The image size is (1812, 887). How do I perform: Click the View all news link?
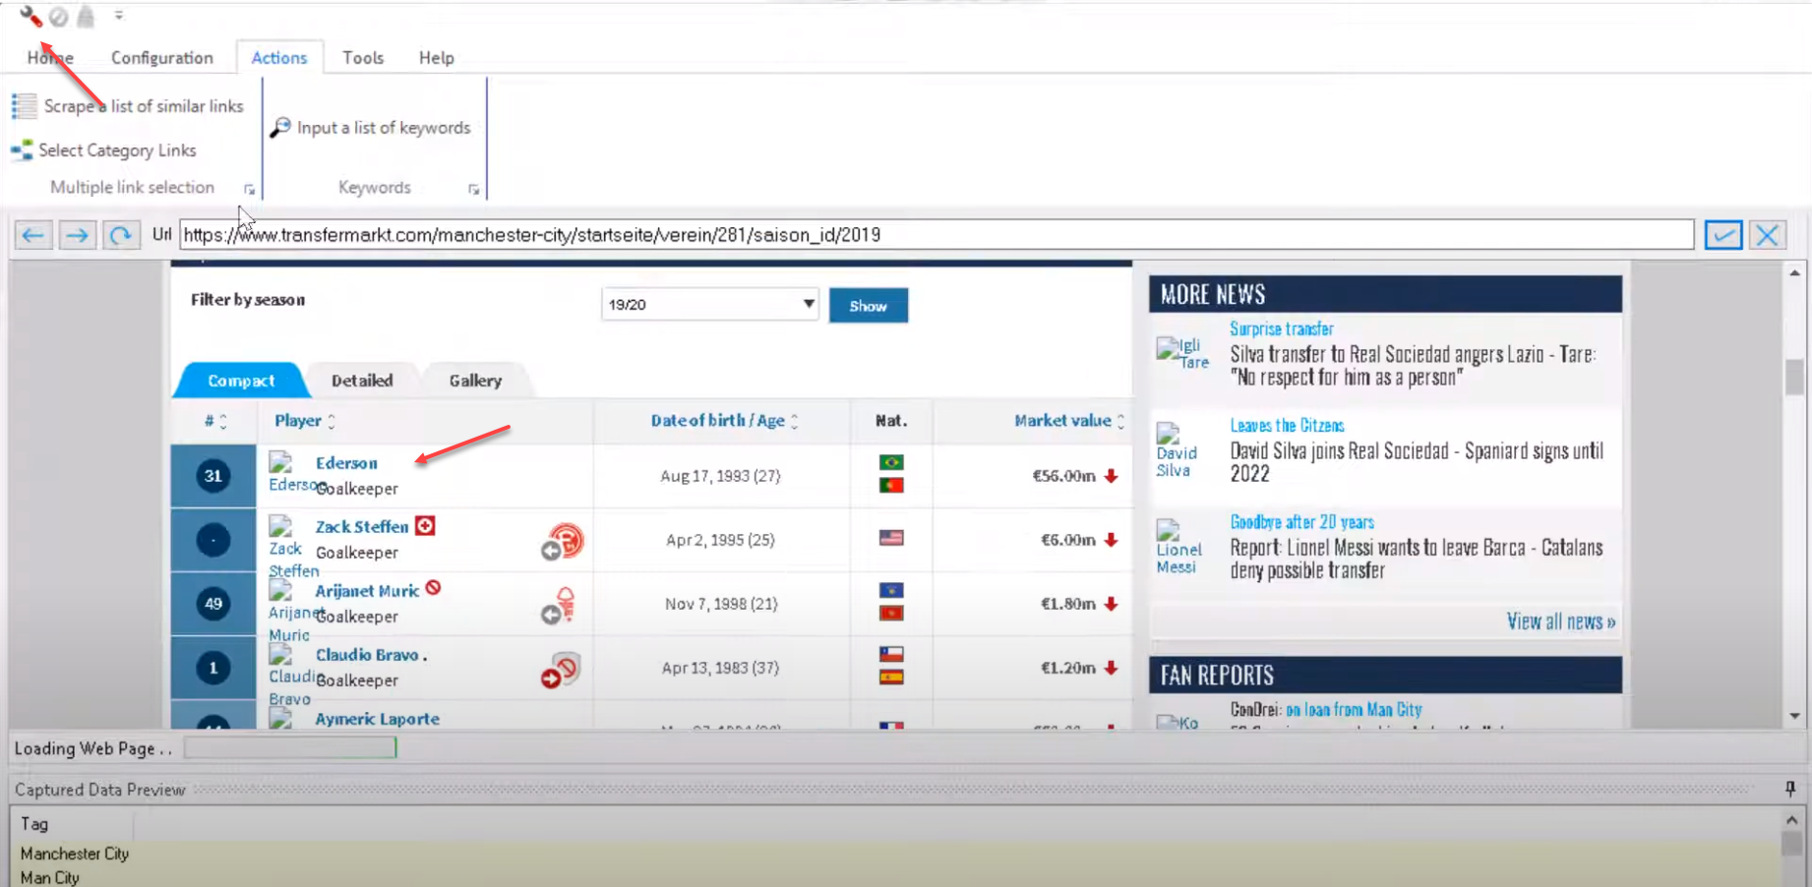[x=1560, y=621]
